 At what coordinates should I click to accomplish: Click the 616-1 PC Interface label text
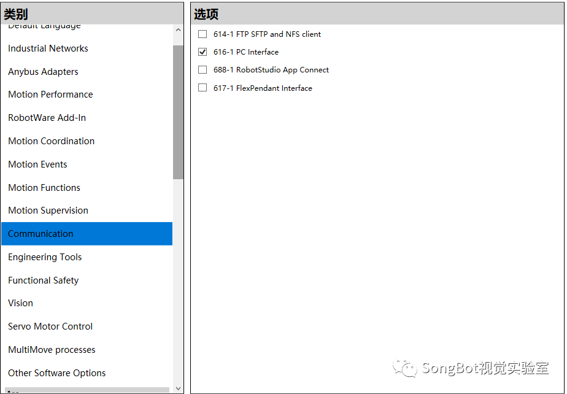(x=246, y=52)
